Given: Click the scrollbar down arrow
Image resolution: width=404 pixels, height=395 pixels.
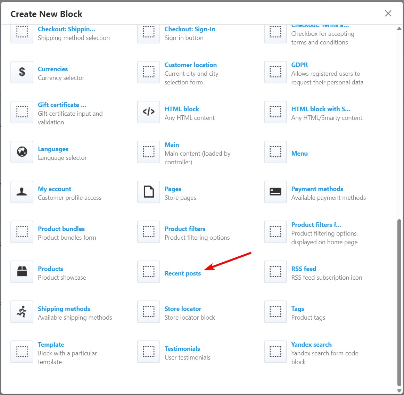Looking at the screenshot, I should [x=399, y=390].
